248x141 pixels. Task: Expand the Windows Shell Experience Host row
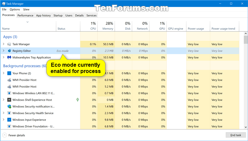coord(4,100)
